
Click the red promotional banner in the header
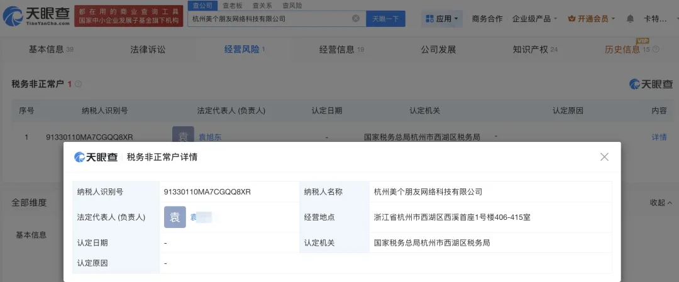click(x=129, y=16)
